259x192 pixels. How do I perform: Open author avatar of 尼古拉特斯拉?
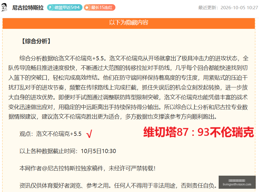point(4,7)
